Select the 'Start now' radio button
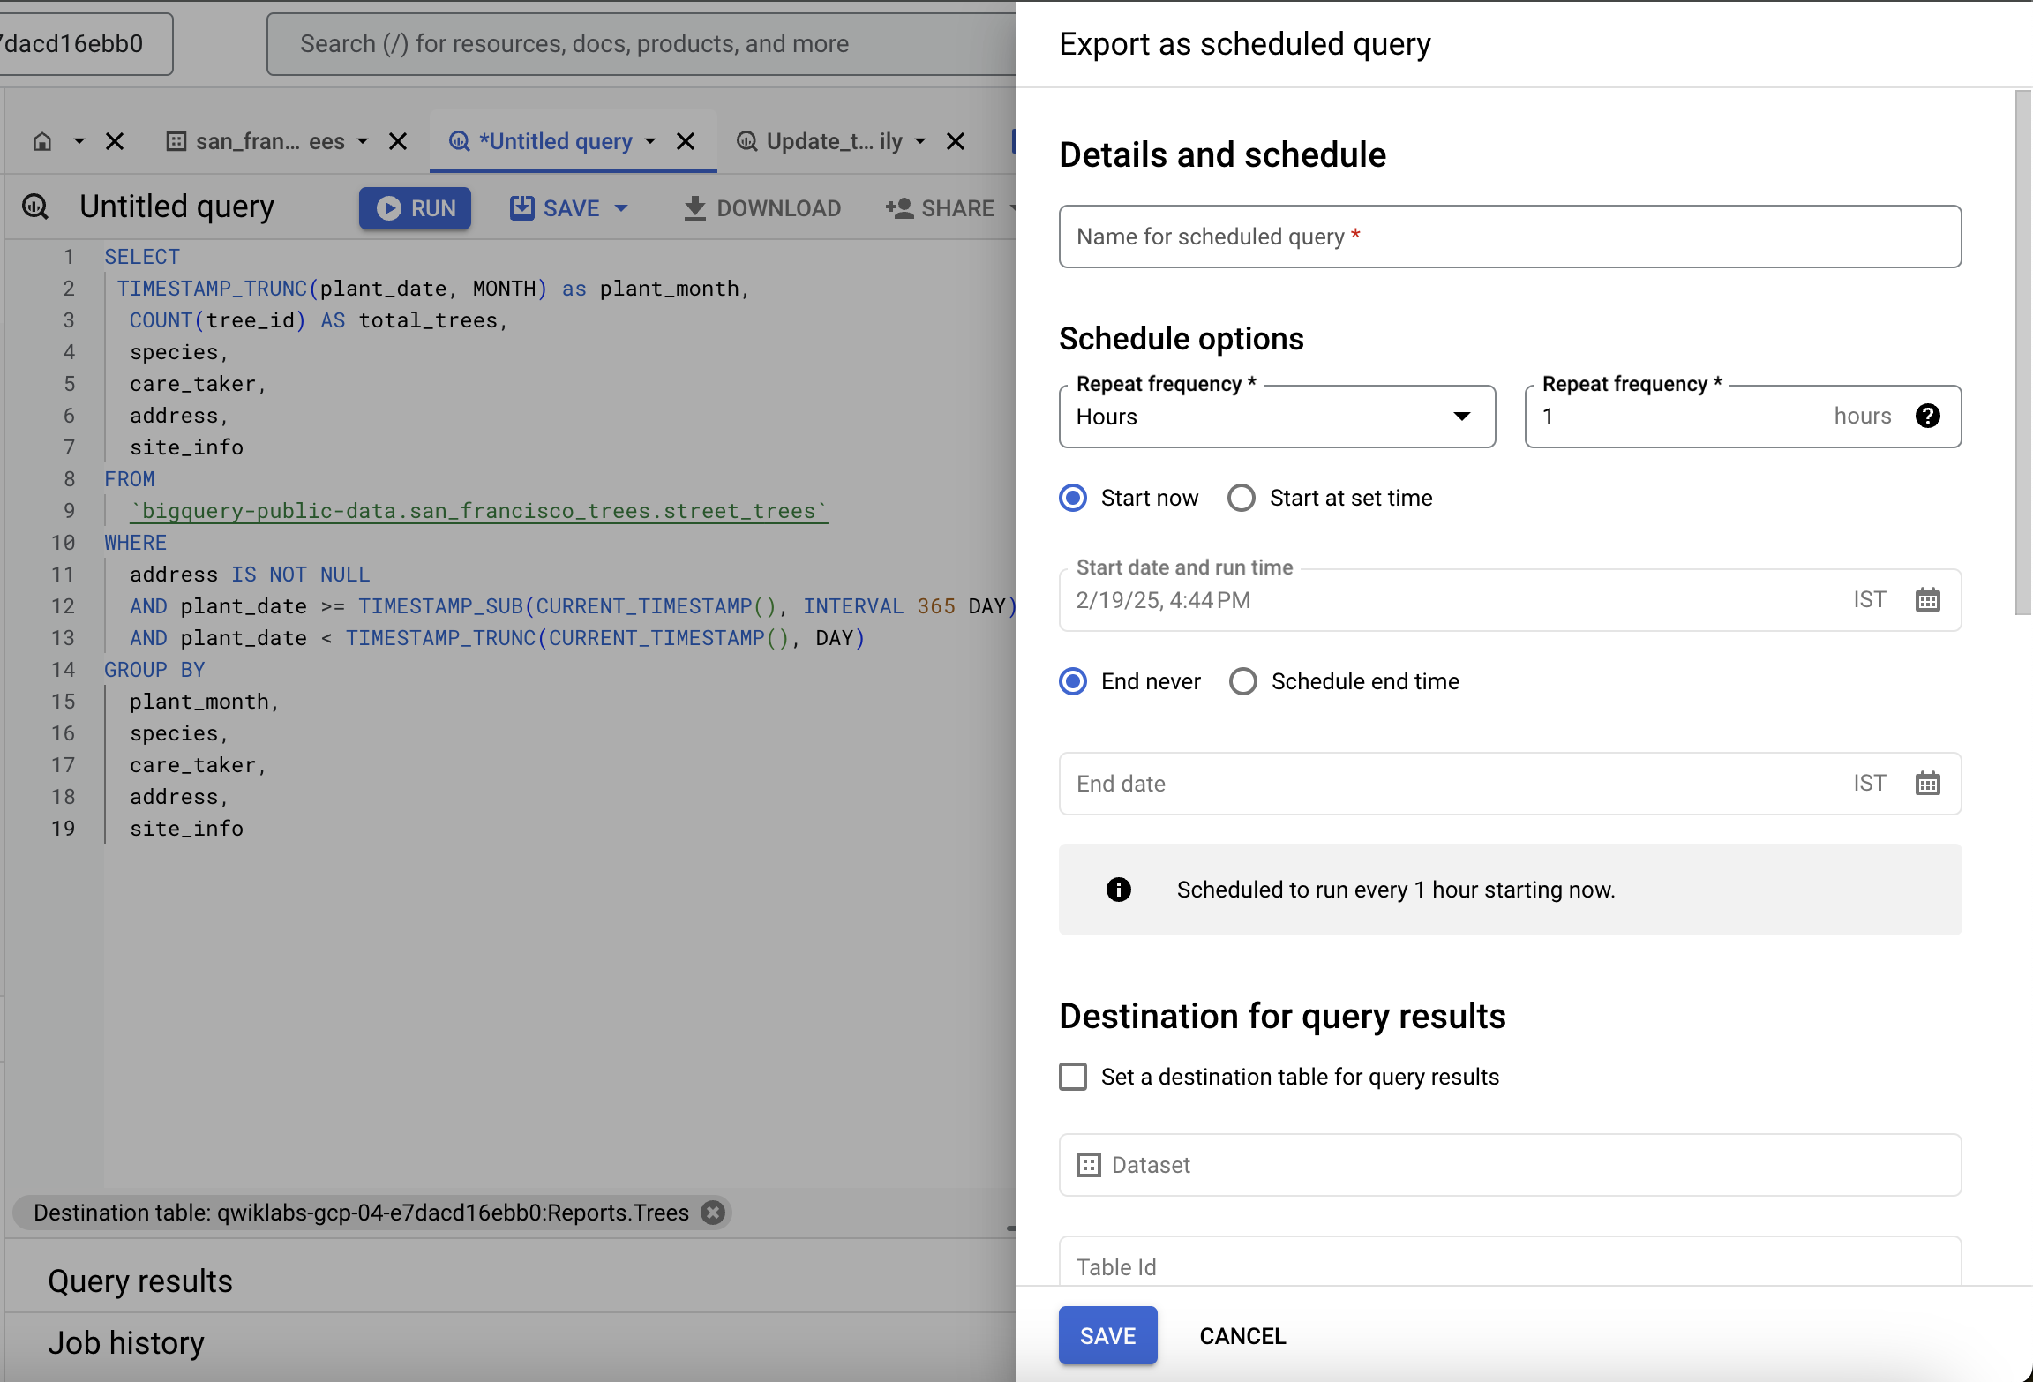The image size is (2033, 1382). click(1074, 497)
